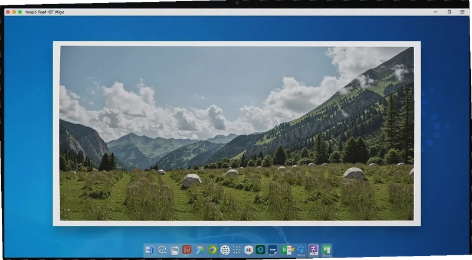
Task: Open the light blue double-arrow icon
Action: (x=301, y=250)
